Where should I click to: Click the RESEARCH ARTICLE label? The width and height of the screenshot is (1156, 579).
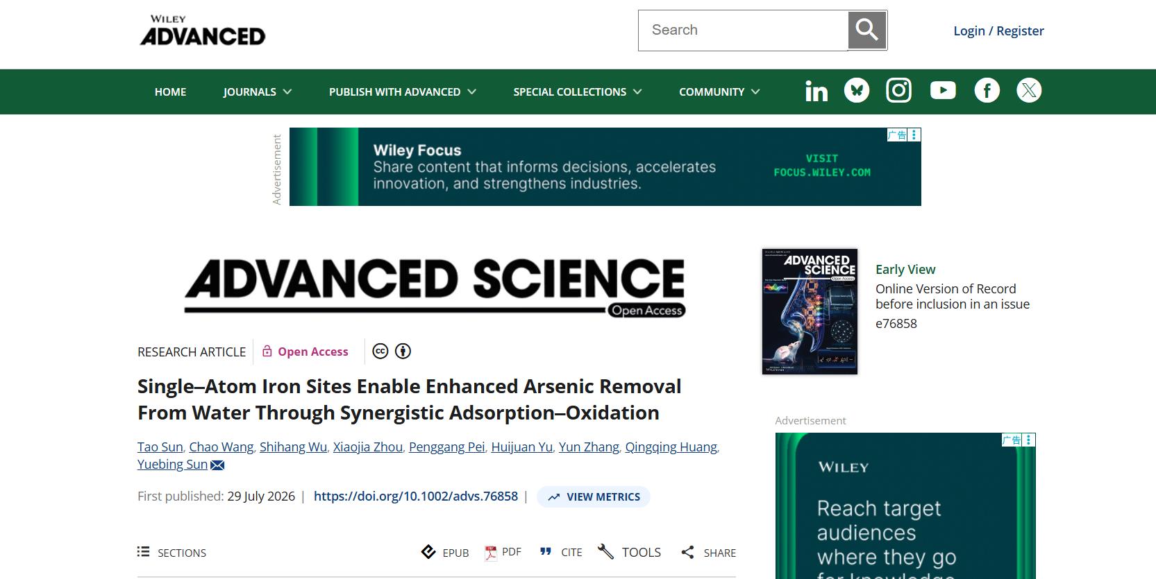click(x=192, y=352)
